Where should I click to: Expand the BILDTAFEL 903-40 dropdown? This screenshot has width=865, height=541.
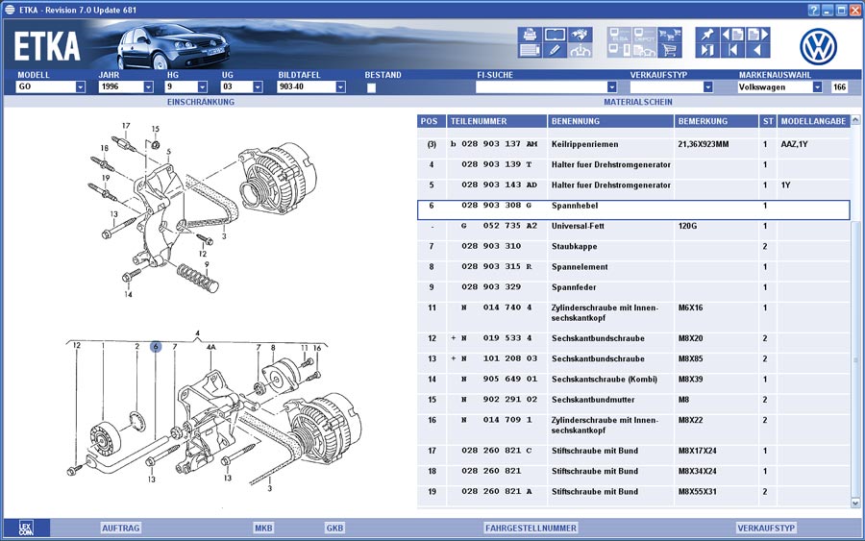tap(340, 86)
